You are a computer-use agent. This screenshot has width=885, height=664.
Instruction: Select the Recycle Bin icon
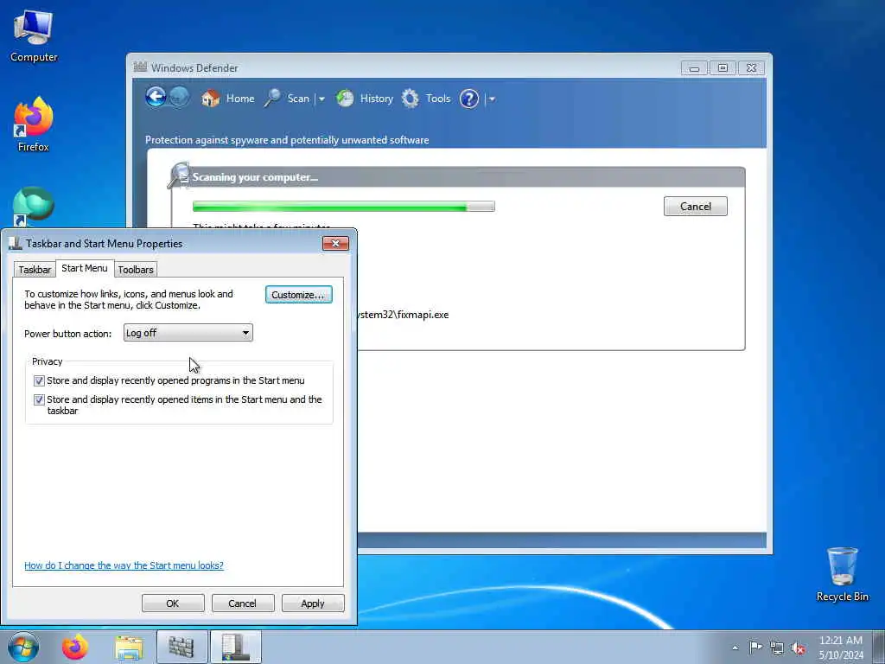tap(842, 574)
